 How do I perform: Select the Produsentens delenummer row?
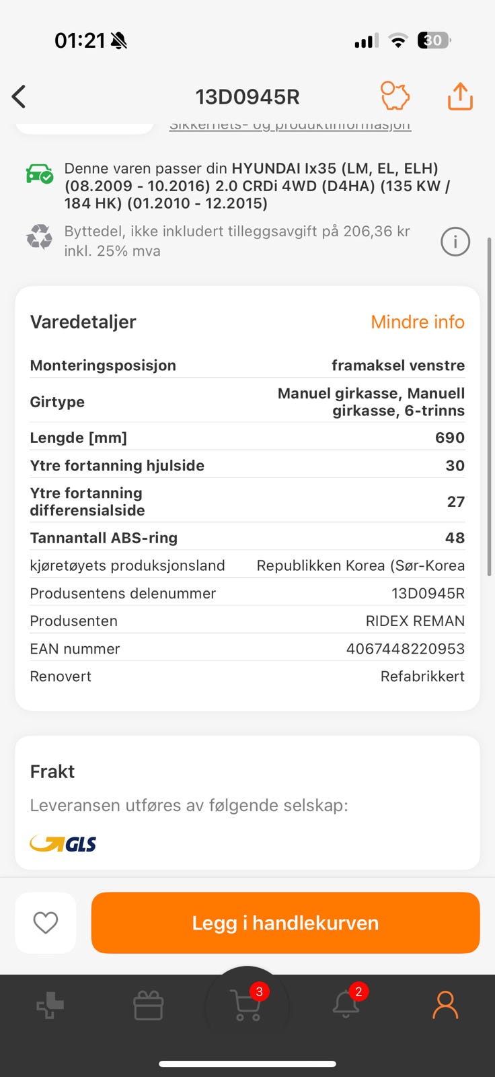tap(247, 593)
